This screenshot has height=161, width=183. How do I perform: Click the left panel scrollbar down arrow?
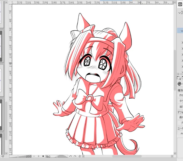6,153
